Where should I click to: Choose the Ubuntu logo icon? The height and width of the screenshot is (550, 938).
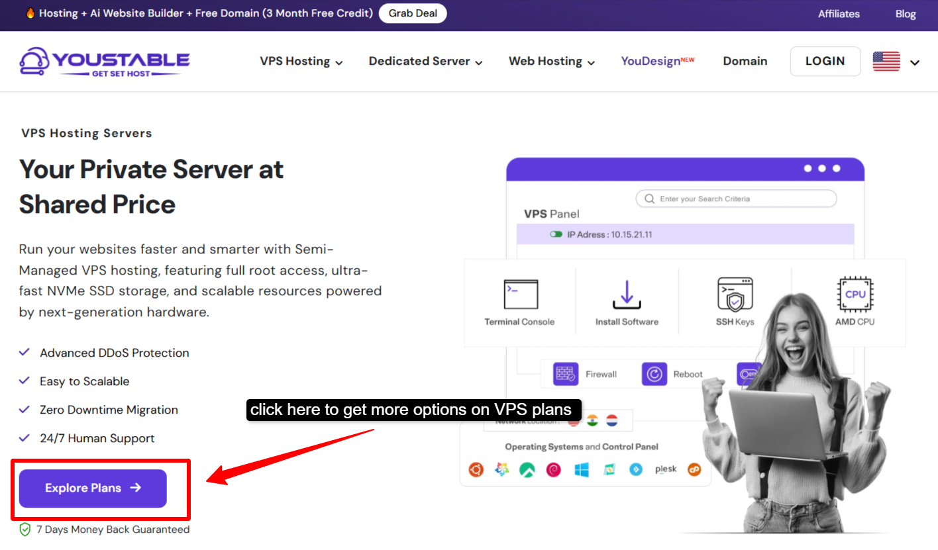click(x=476, y=469)
